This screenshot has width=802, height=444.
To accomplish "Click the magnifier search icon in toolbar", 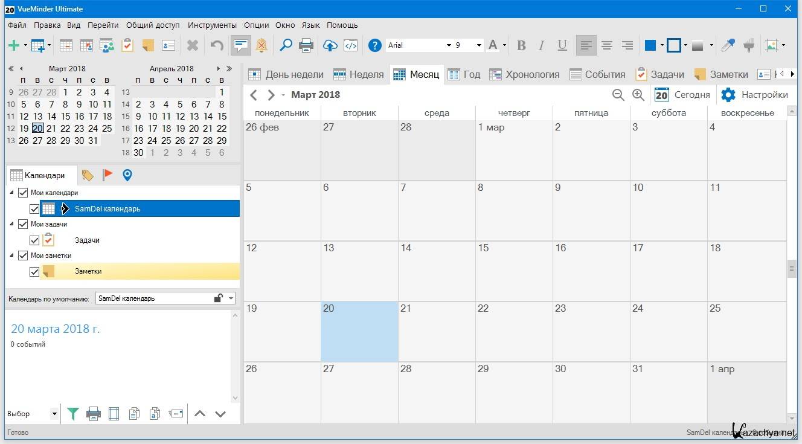I will tap(286, 45).
